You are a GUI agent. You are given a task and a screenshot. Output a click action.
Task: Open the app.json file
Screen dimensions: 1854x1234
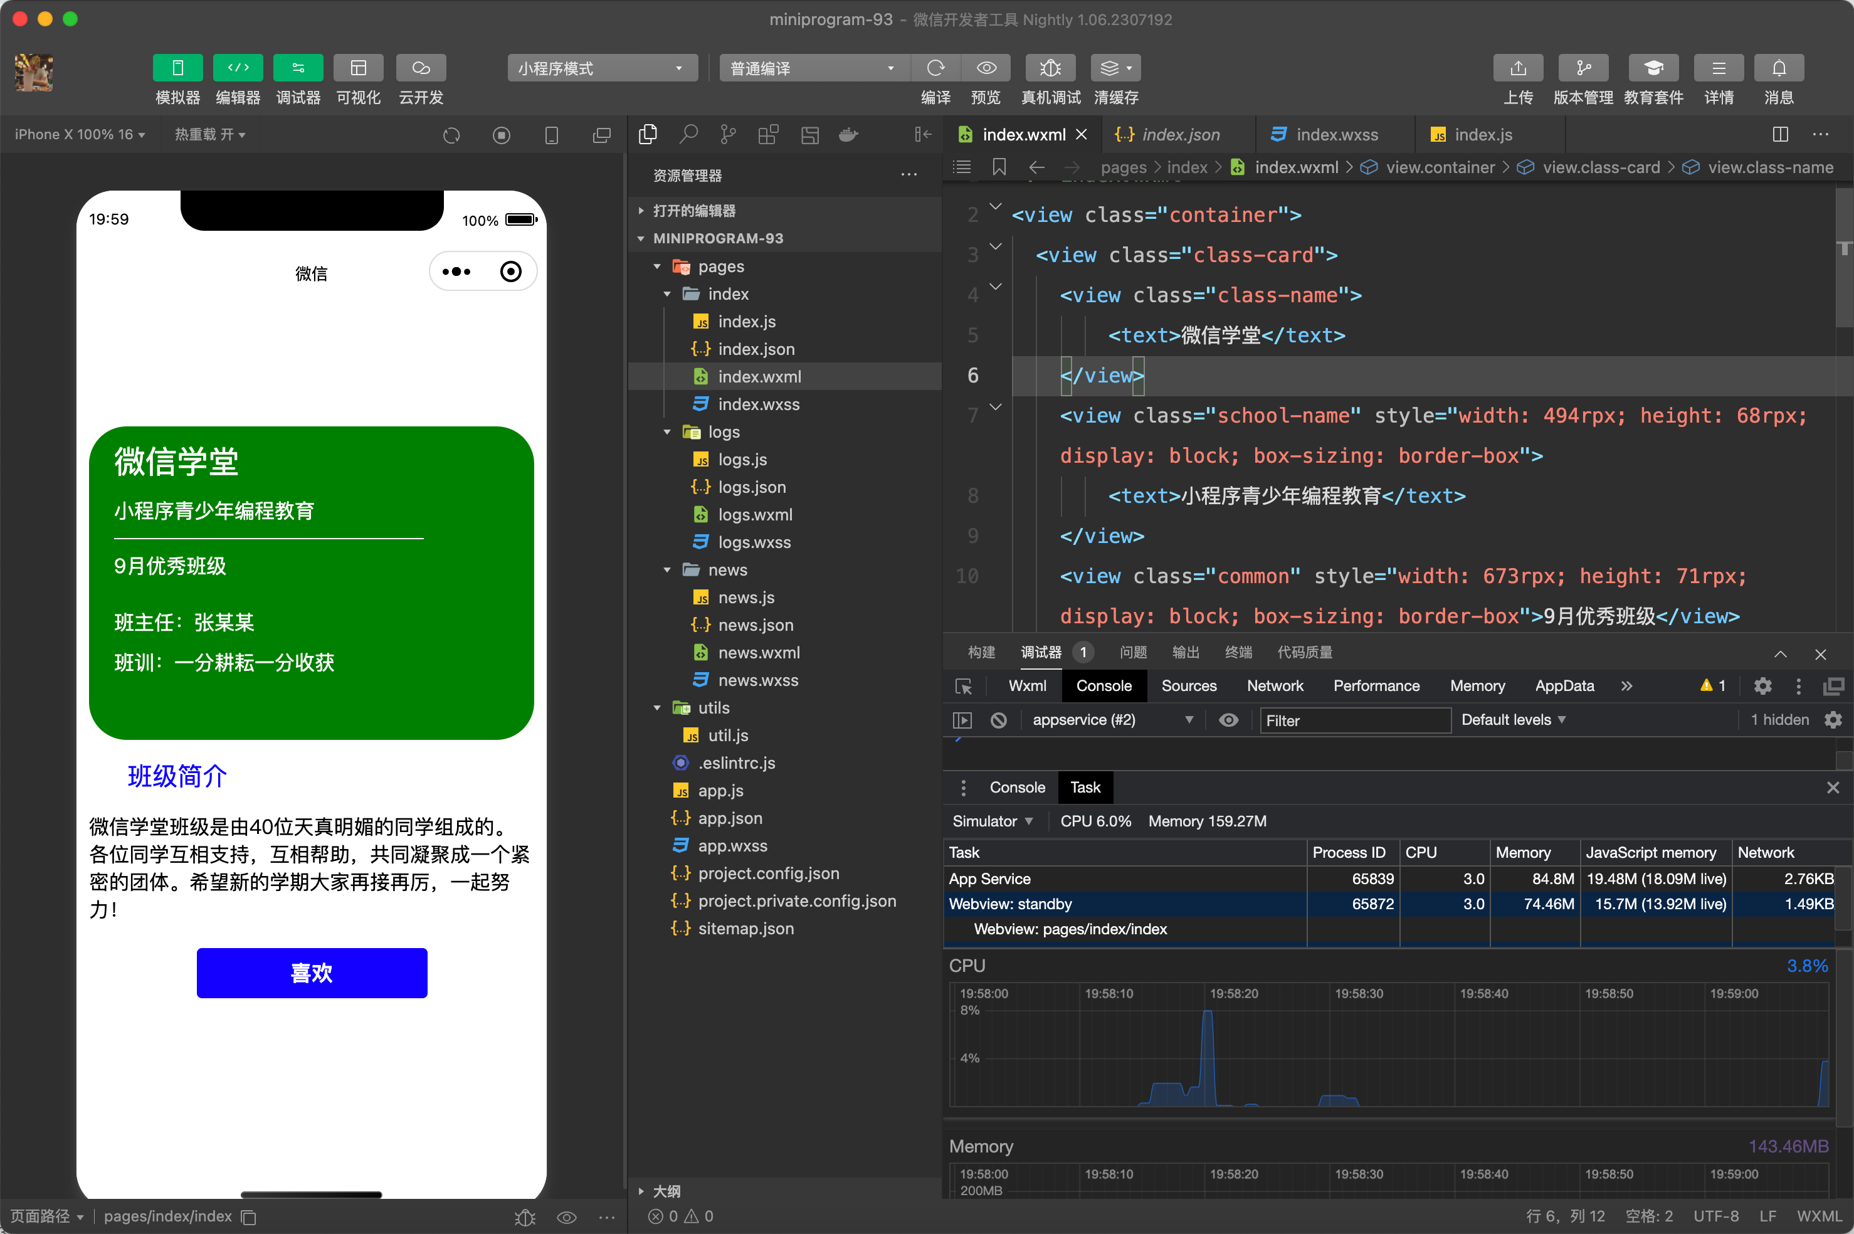[x=729, y=818]
